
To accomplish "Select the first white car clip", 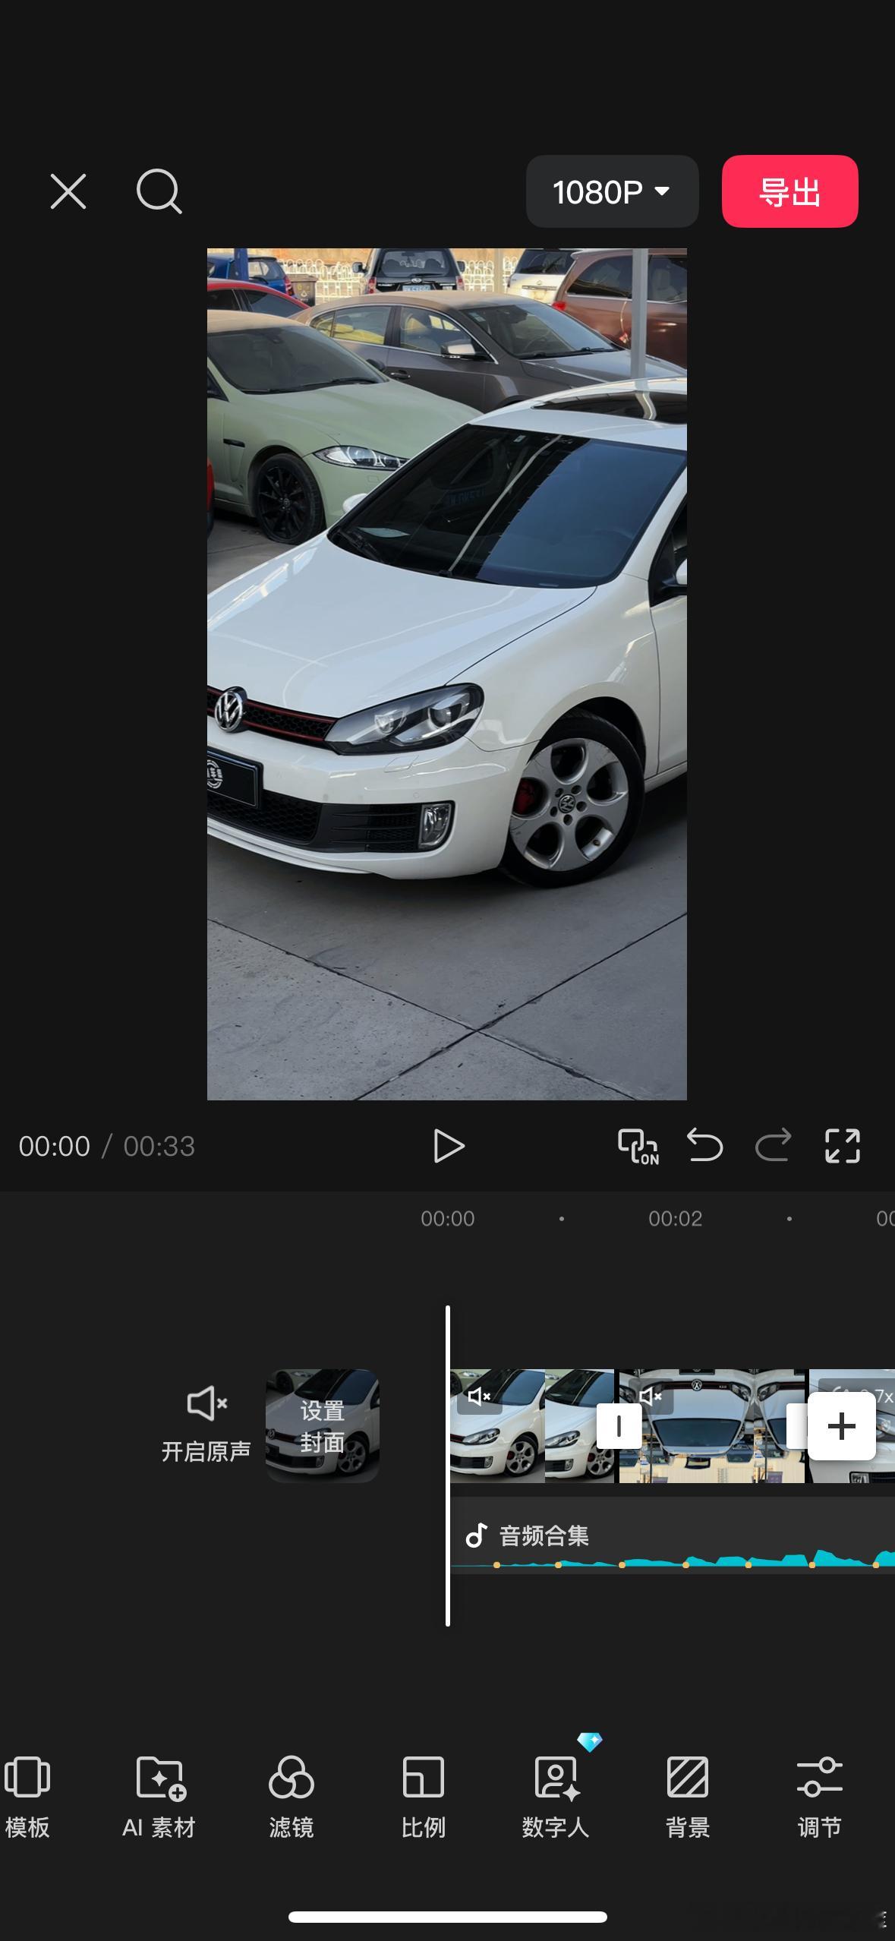I will [x=531, y=1426].
